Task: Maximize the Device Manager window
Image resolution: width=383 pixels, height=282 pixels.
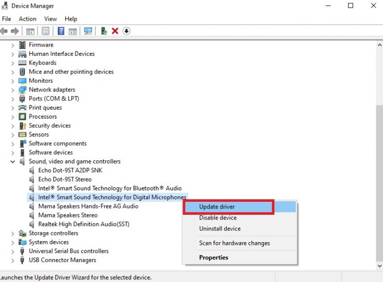Action: [350, 6]
